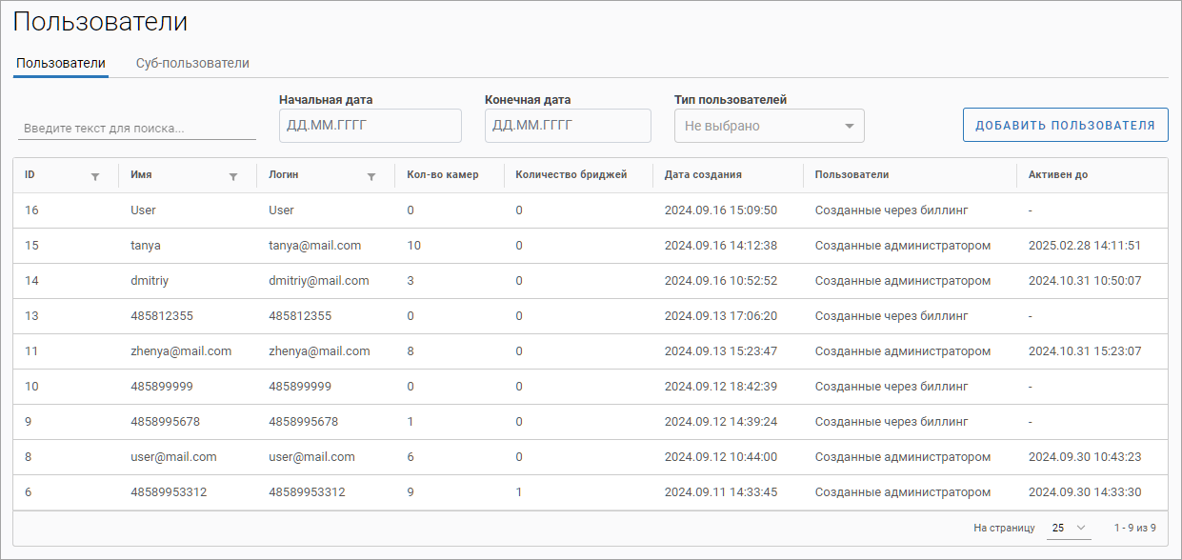
Task: Click the ID column filter icon
Action: tap(94, 176)
